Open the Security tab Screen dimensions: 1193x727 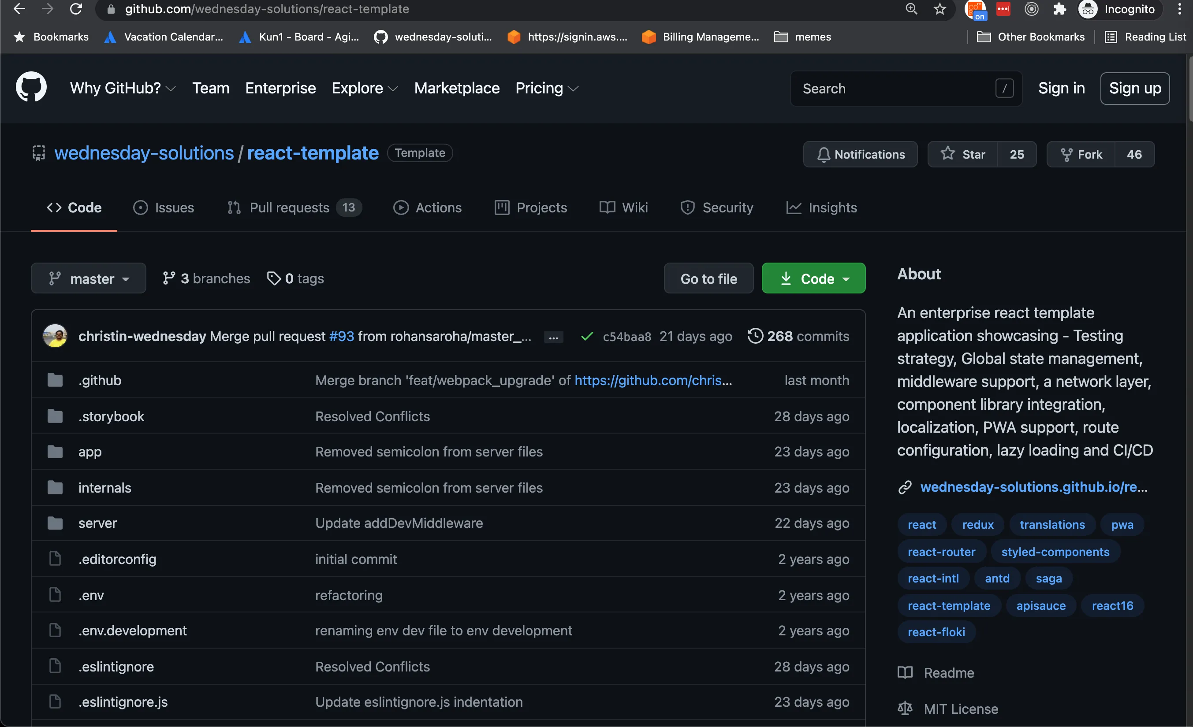(x=716, y=208)
